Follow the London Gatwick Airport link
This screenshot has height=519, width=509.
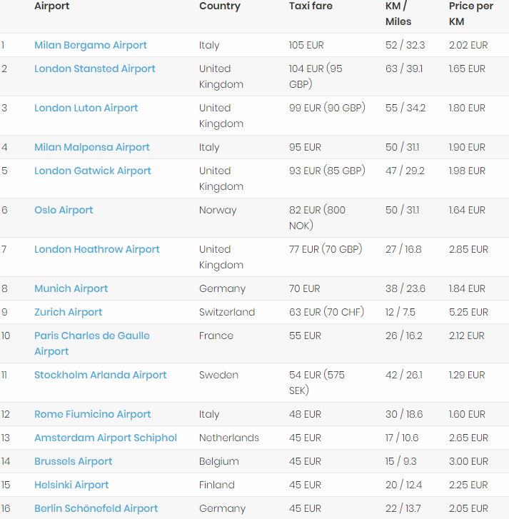click(x=93, y=171)
